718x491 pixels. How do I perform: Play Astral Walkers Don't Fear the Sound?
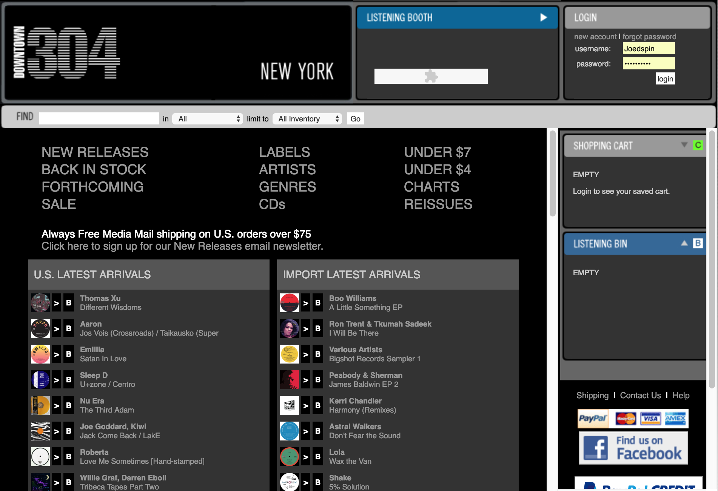pyautogui.click(x=306, y=431)
